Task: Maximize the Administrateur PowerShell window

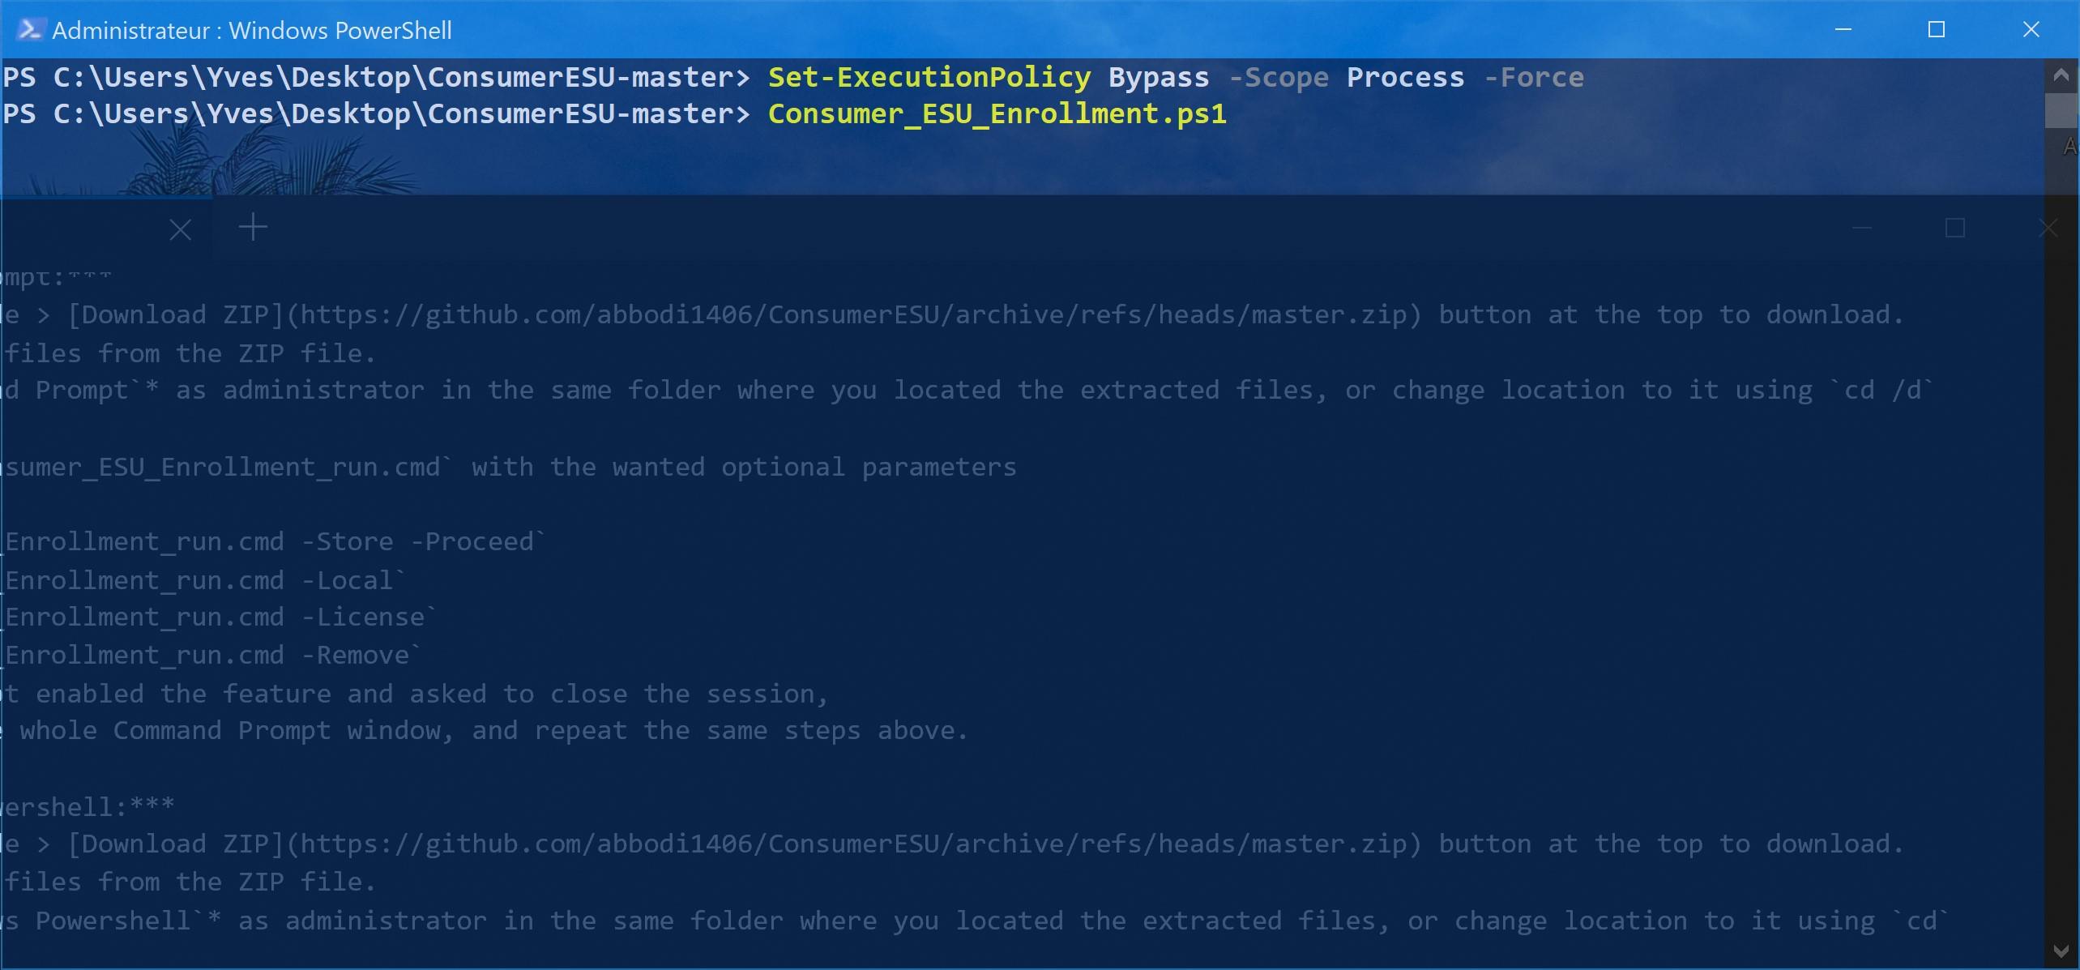Action: point(1937,30)
